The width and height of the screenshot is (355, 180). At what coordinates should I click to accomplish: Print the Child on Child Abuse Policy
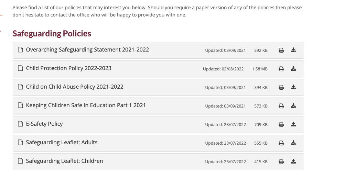(x=281, y=87)
